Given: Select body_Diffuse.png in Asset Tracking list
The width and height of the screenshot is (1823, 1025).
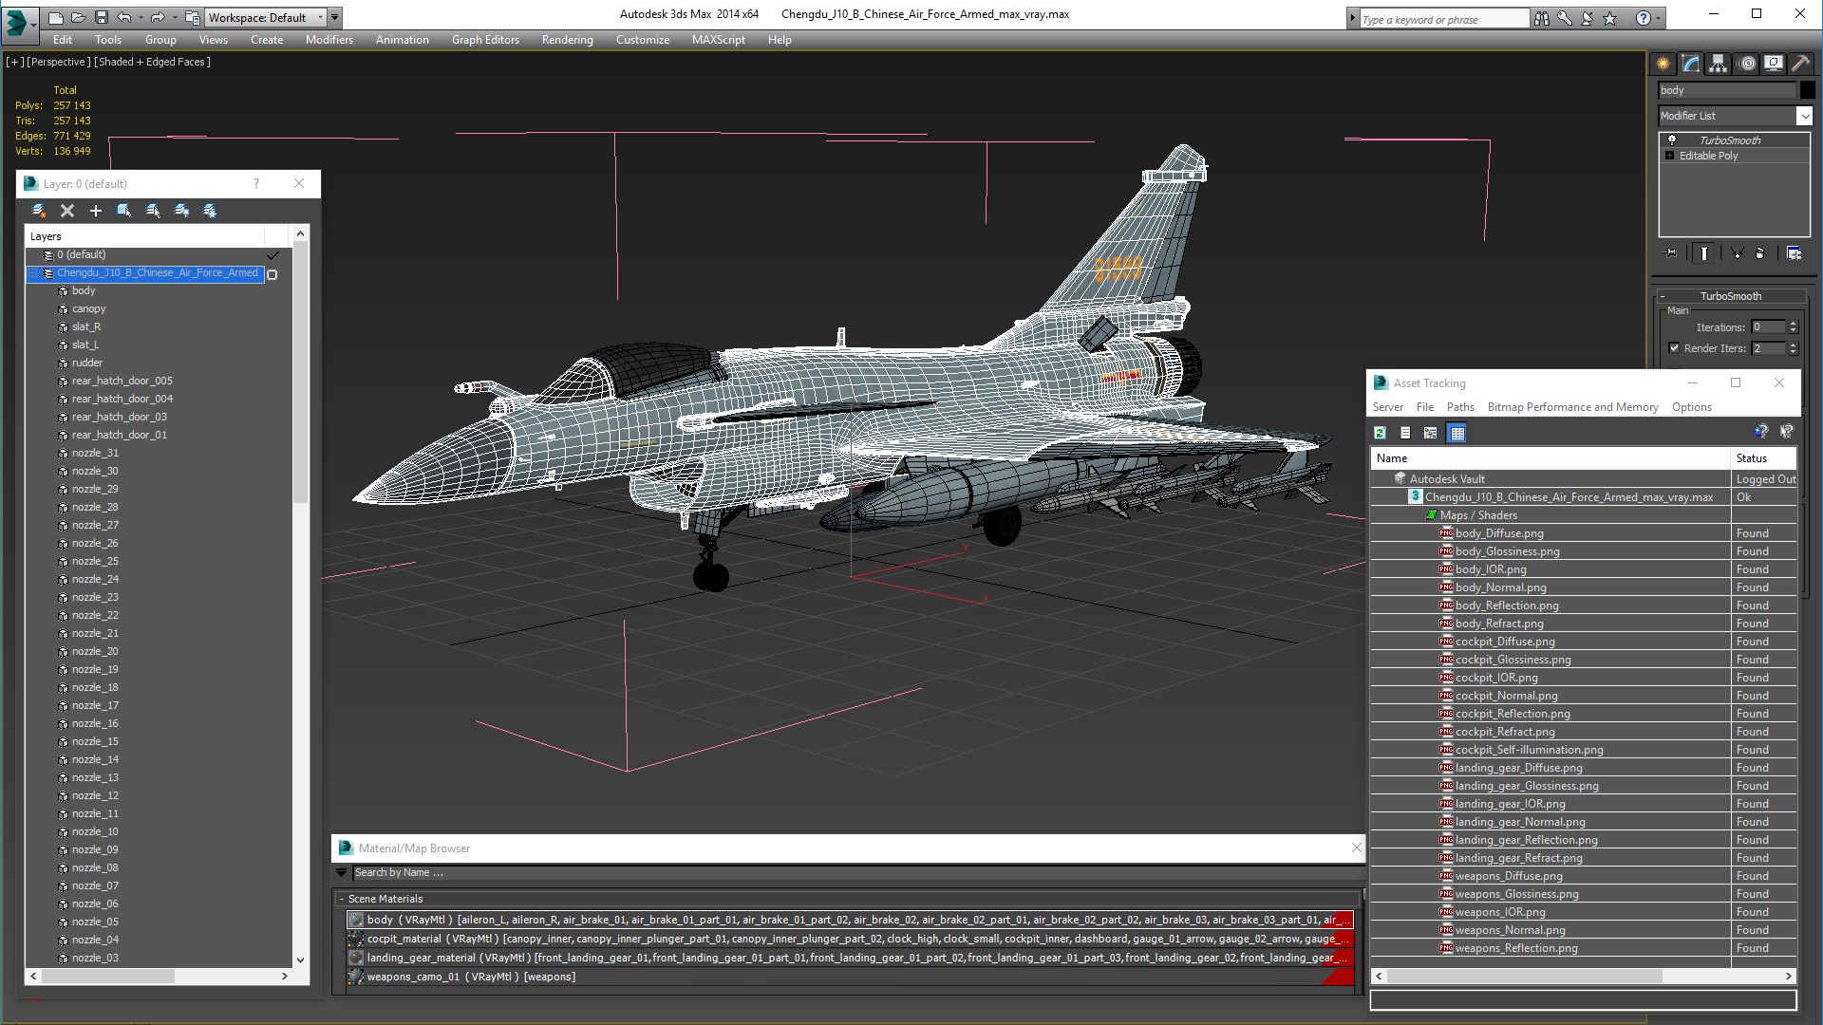Looking at the screenshot, I should point(1498,533).
